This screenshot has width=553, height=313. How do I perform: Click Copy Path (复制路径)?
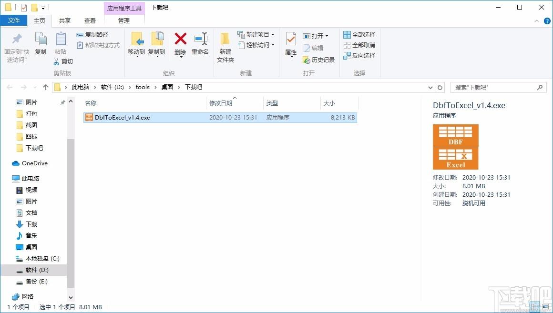pyautogui.click(x=92, y=35)
